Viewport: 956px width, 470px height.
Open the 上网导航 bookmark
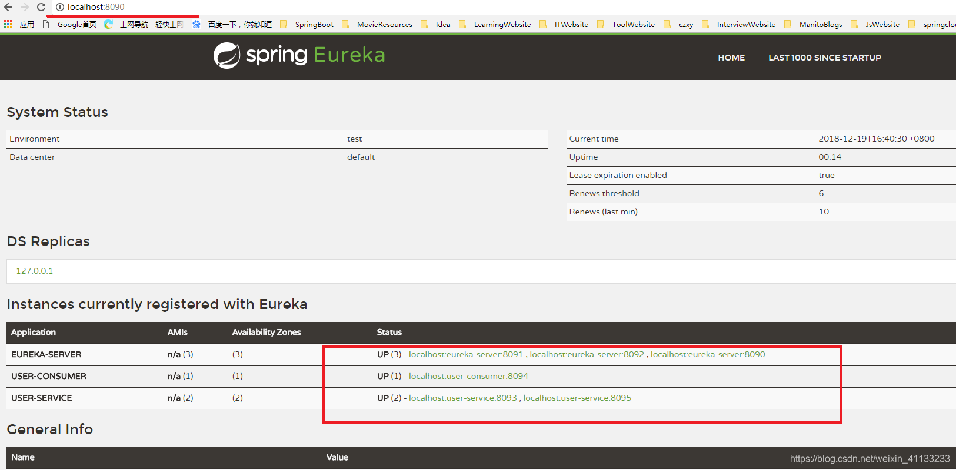pos(144,24)
